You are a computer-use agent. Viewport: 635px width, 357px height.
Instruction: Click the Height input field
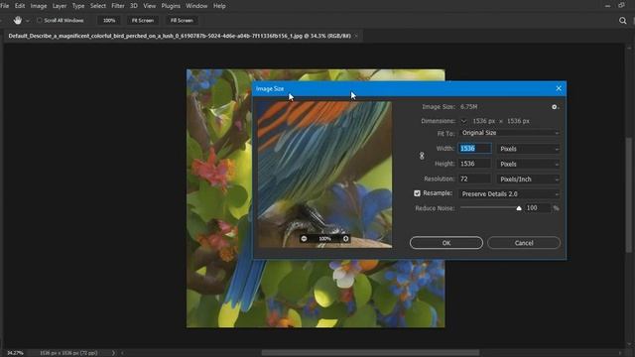tap(474, 164)
